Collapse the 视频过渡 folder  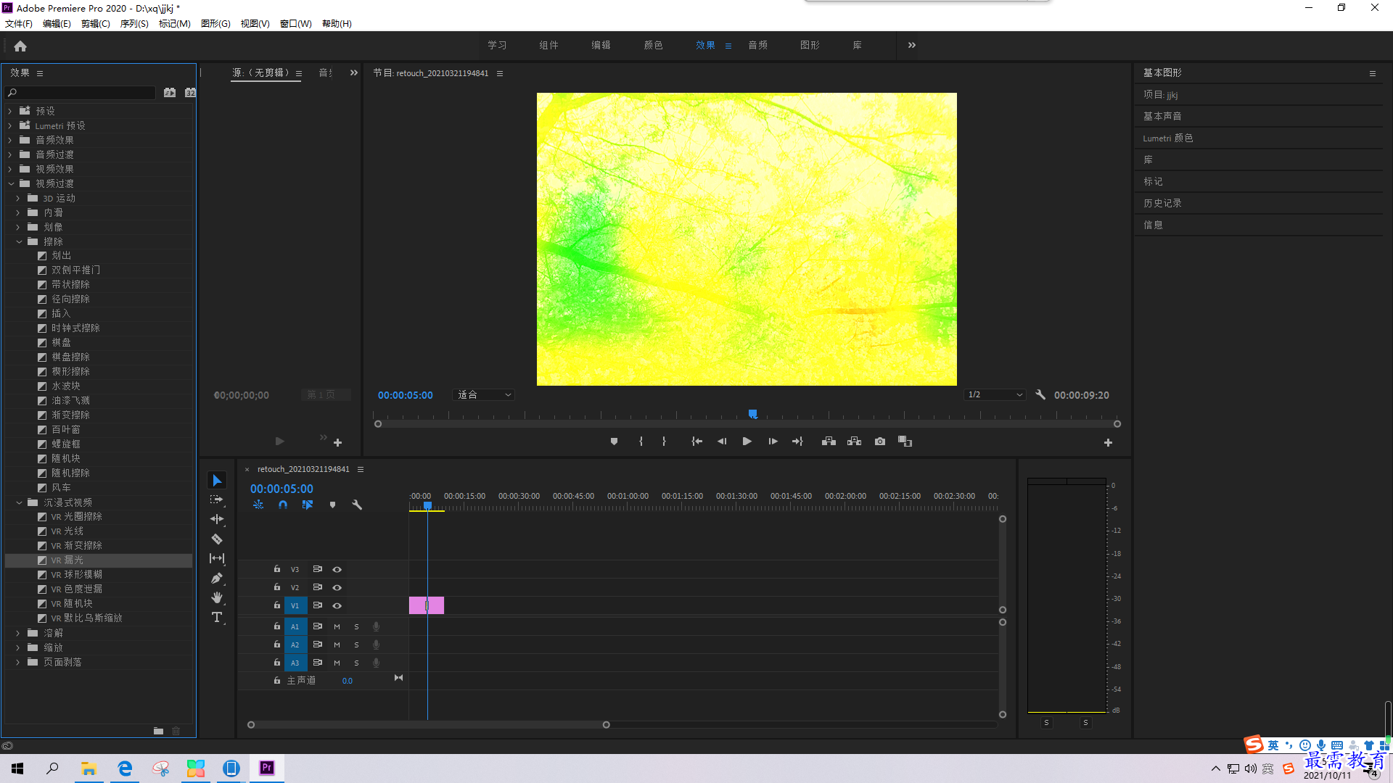(x=11, y=183)
